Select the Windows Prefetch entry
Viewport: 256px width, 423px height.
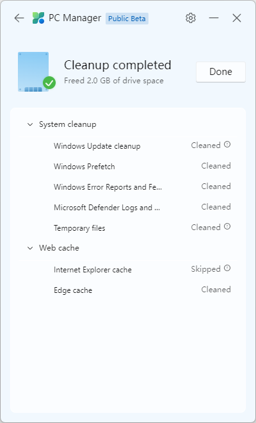coord(128,167)
